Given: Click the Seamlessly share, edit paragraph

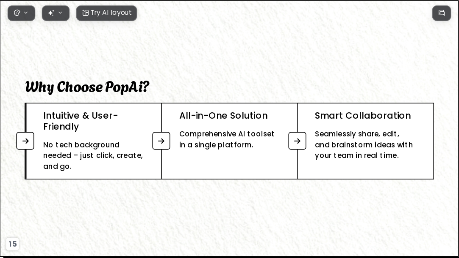Looking at the screenshot, I should tap(364, 144).
